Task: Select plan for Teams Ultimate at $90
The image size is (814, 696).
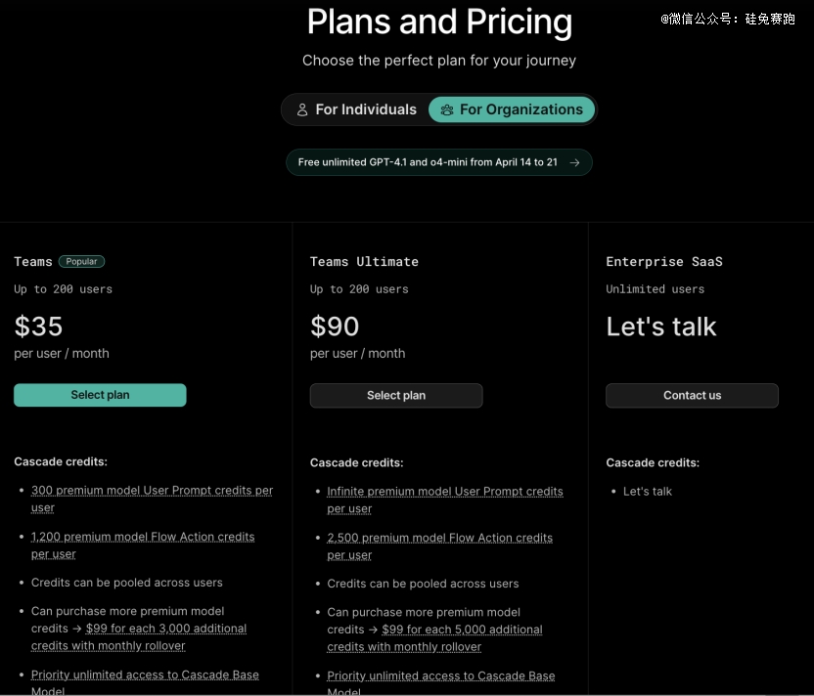Action: pyautogui.click(x=396, y=396)
